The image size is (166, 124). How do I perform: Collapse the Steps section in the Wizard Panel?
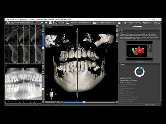120,64
